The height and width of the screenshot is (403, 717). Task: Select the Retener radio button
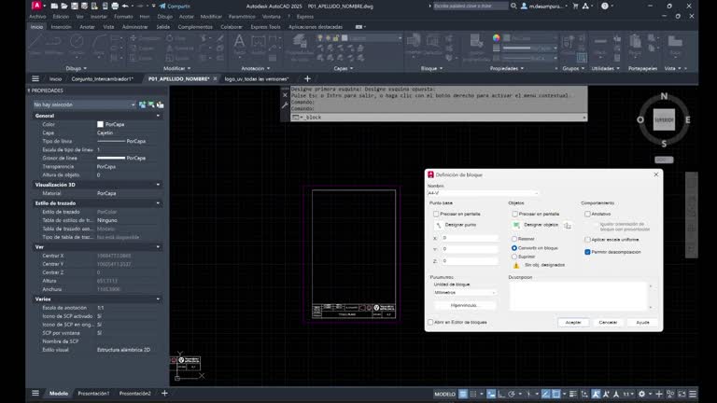[x=514, y=239]
